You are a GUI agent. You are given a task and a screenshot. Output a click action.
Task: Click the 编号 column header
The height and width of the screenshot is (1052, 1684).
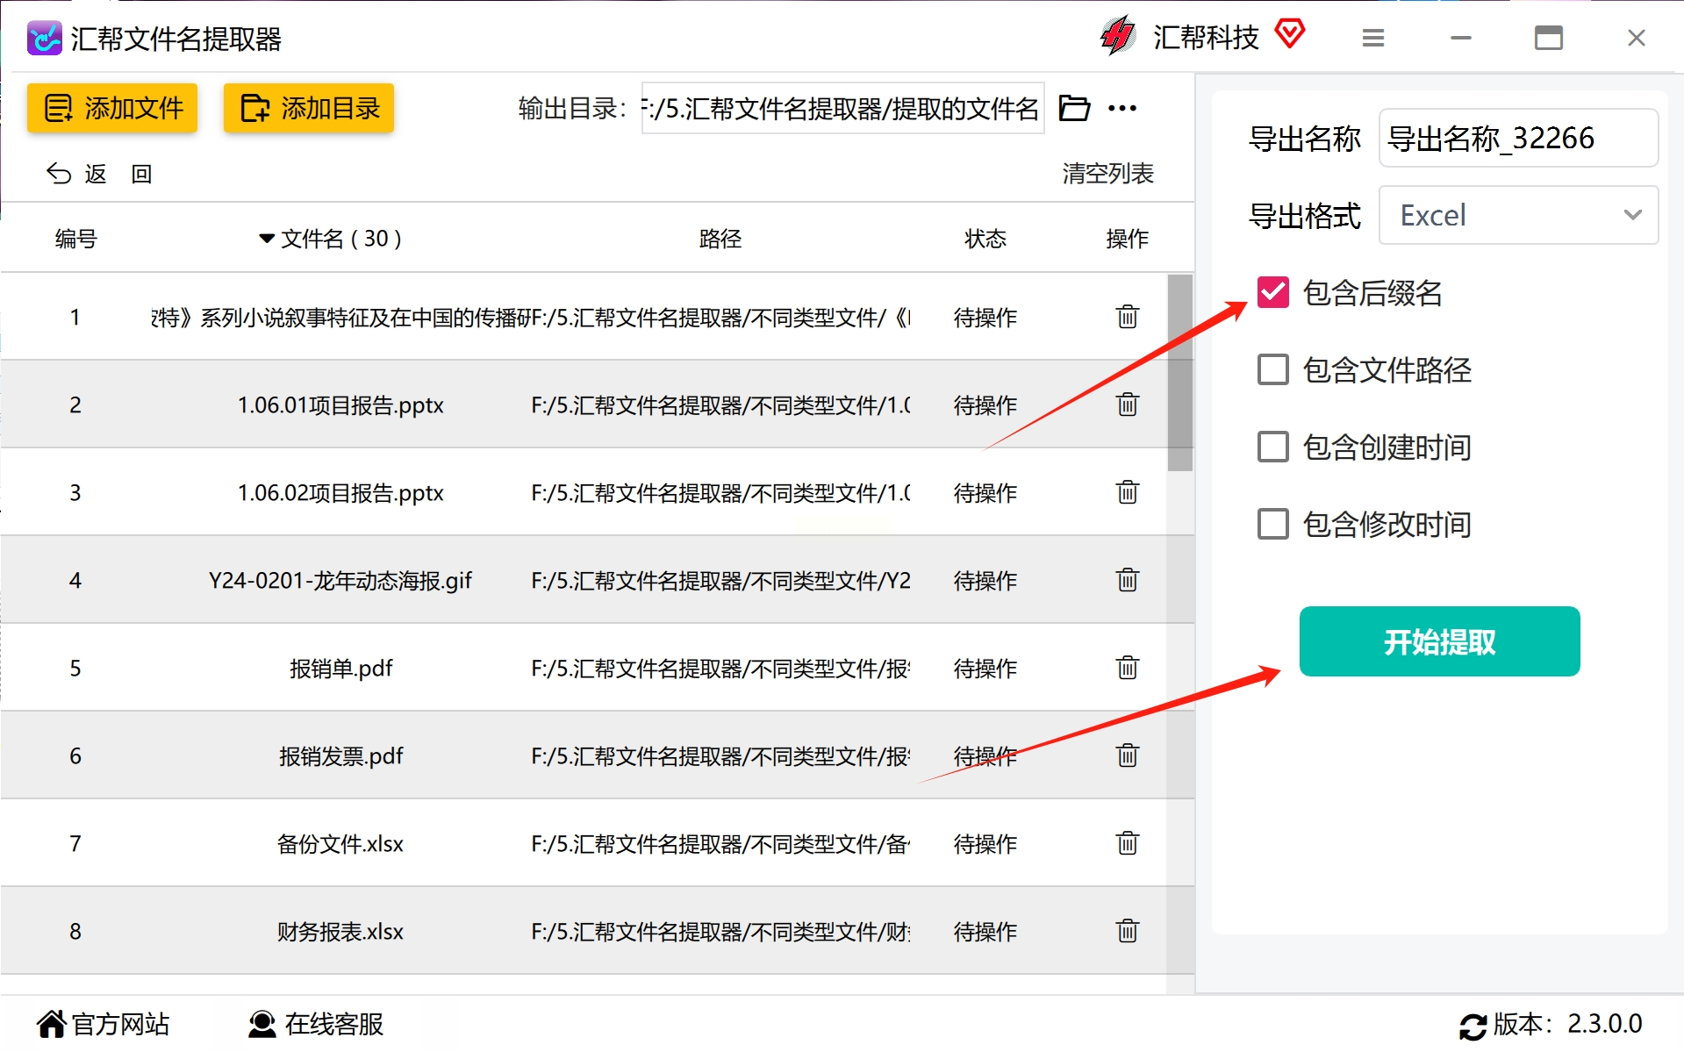76,239
